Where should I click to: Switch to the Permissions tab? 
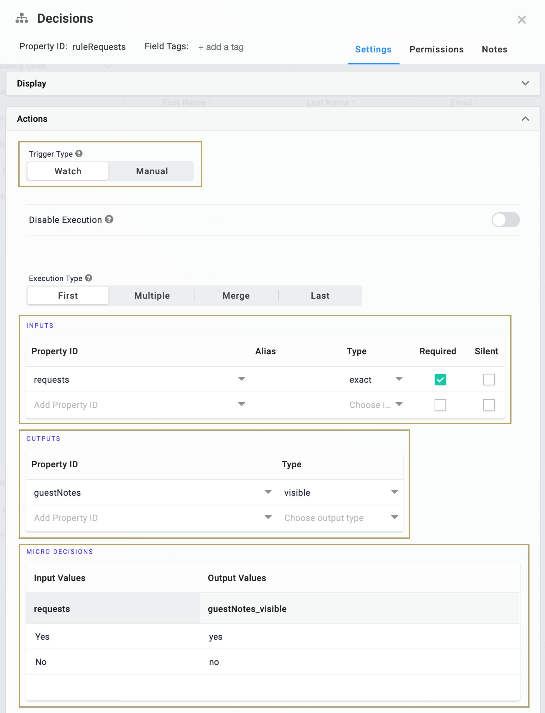[x=436, y=49]
